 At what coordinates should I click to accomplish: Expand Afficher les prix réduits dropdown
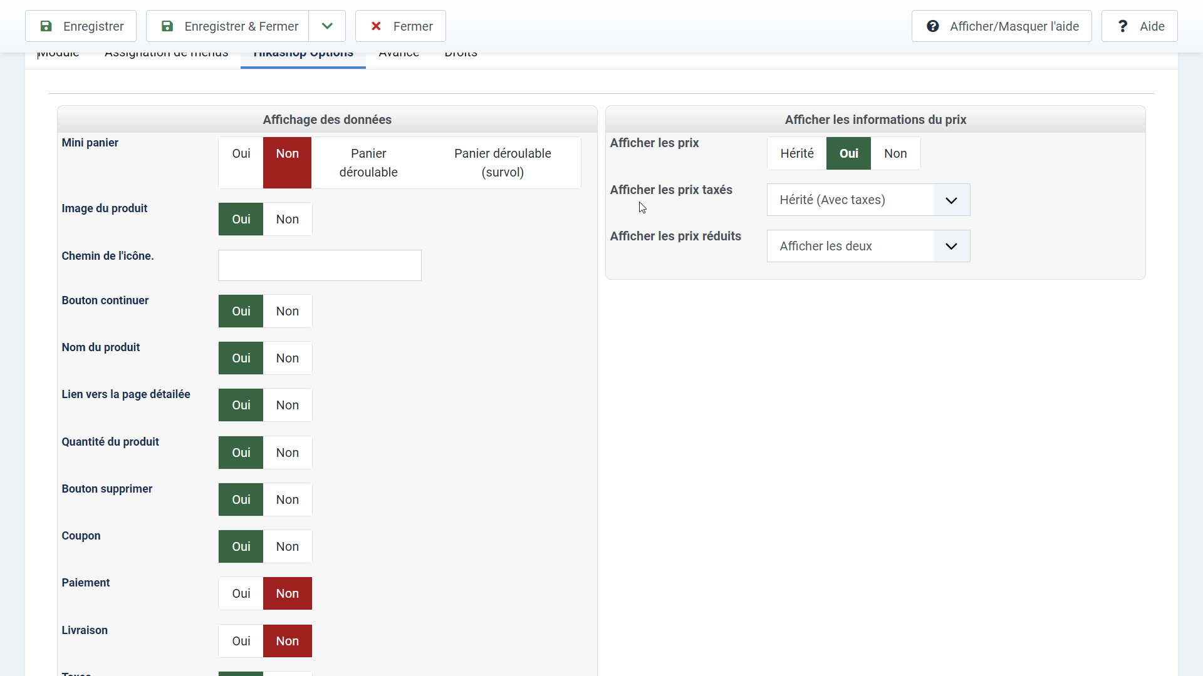pyautogui.click(x=868, y=246)
